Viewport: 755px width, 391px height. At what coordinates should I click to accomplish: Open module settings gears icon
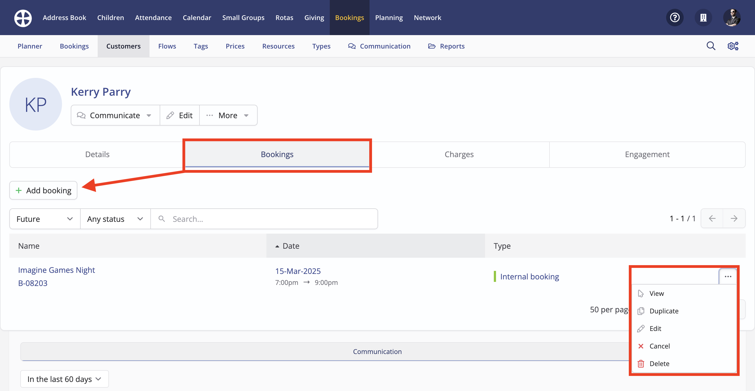[733, 46]
